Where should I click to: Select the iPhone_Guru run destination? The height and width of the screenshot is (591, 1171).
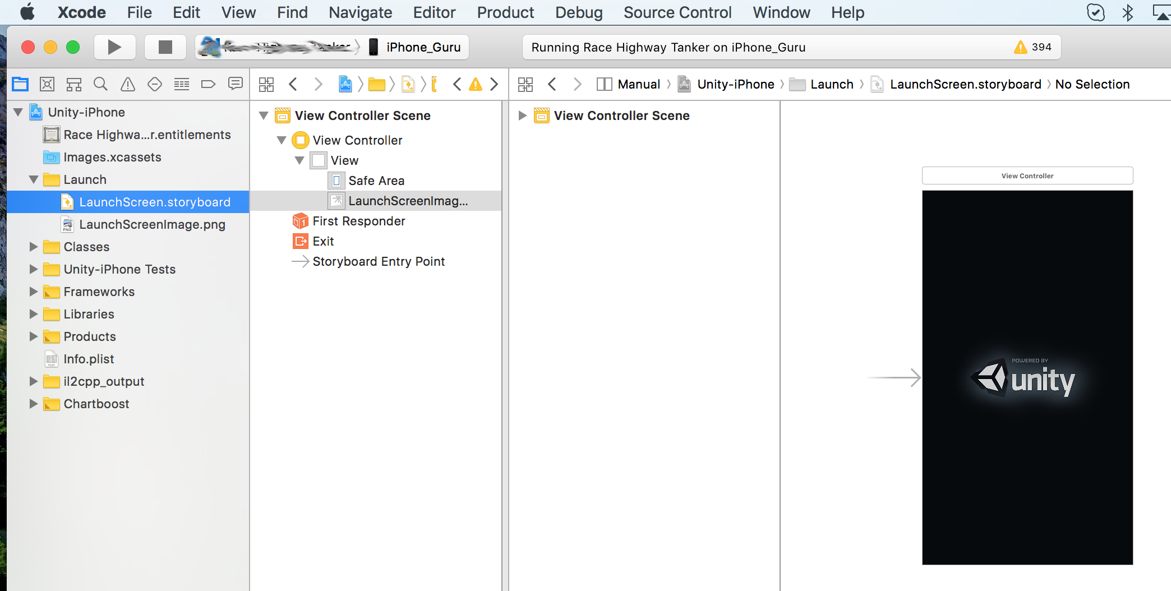click(415, 47)
